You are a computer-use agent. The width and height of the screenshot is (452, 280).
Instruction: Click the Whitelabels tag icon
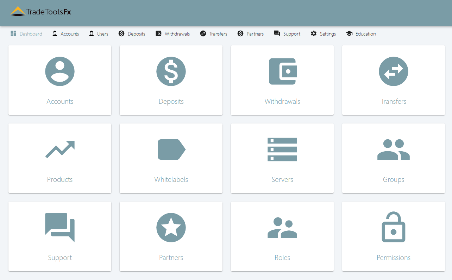[x=171, y=149]
